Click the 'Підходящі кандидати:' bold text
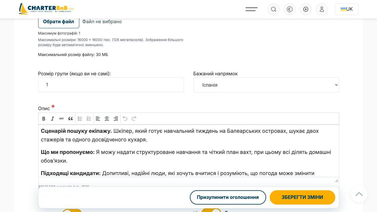The width and height of the screenshot is (377, 212). [x=71, y=173]
